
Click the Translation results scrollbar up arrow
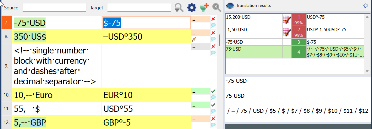(x=367, y=17)
